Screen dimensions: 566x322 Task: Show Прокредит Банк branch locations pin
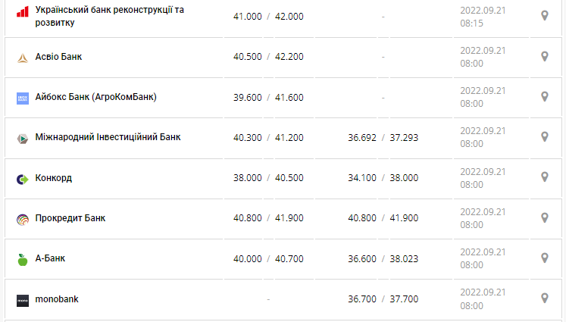tap(544, 217)
